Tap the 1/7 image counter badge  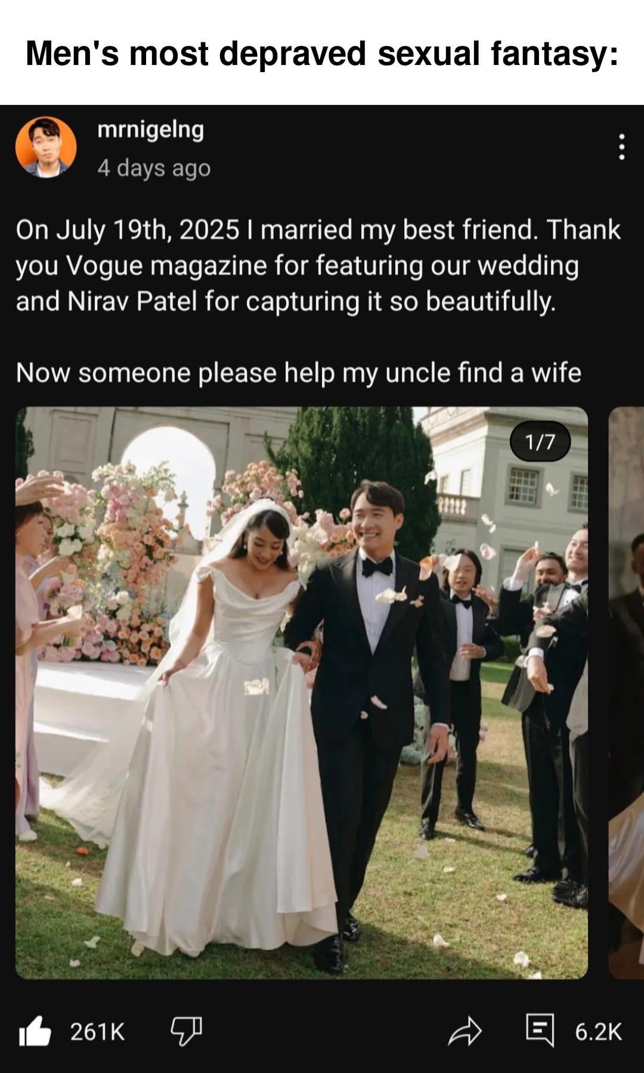tap(540, 442)
